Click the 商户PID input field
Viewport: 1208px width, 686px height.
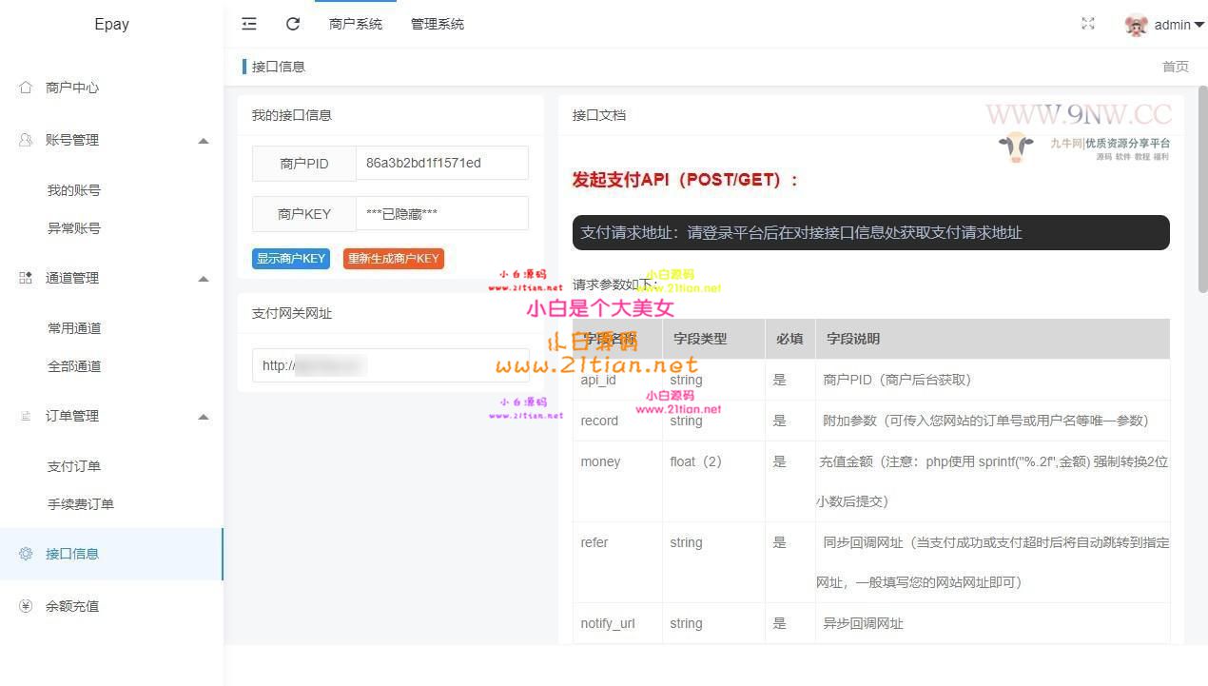tap(441, 163)
